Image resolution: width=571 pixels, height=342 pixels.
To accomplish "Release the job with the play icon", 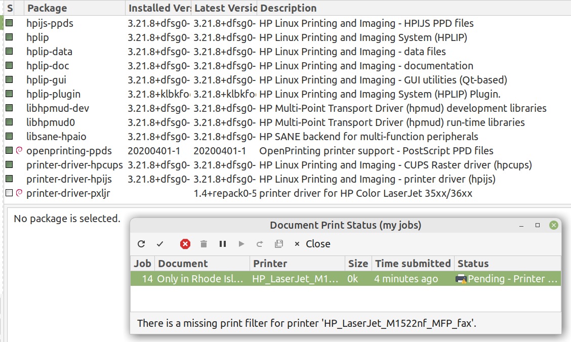I will 241,244.
